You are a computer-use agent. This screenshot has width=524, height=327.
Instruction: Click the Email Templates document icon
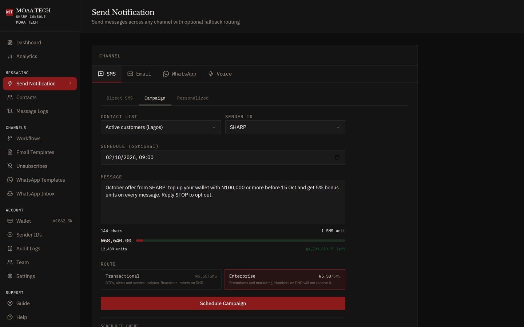(x=10, y=152)
